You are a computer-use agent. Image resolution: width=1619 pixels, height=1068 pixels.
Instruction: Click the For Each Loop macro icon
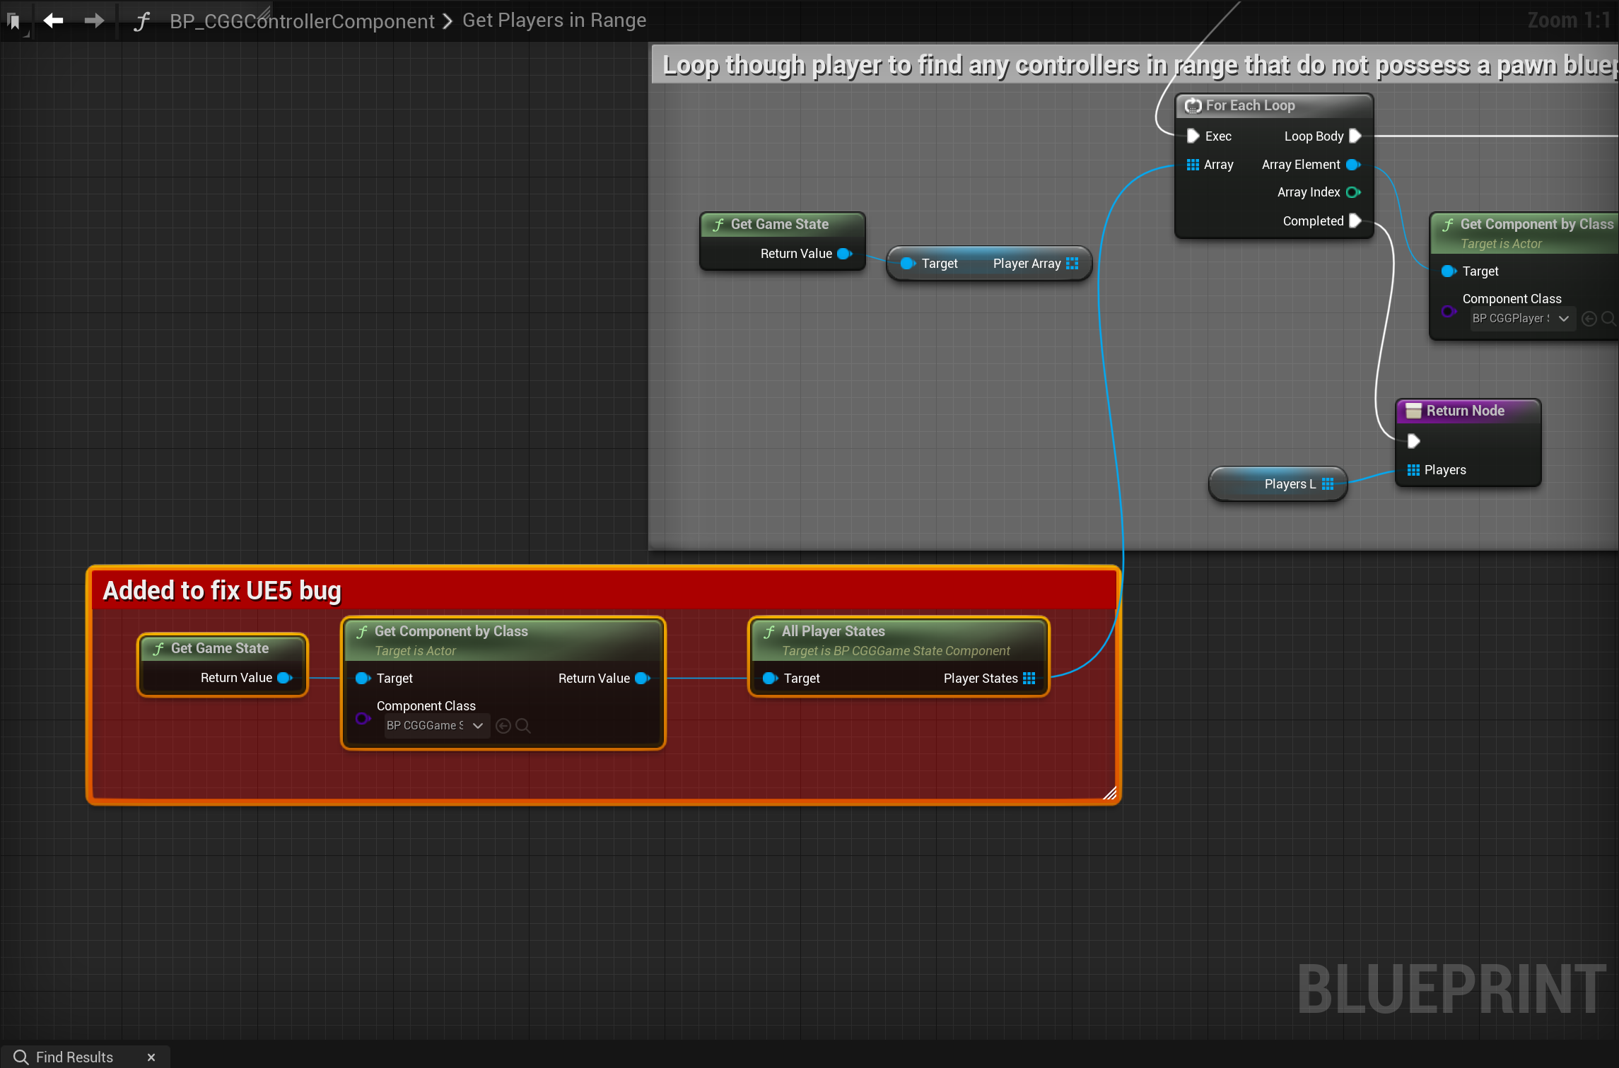click(1193, 106)
